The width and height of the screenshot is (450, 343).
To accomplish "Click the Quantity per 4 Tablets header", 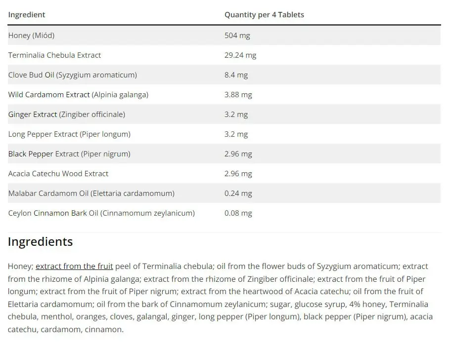I will coord(264,15).
